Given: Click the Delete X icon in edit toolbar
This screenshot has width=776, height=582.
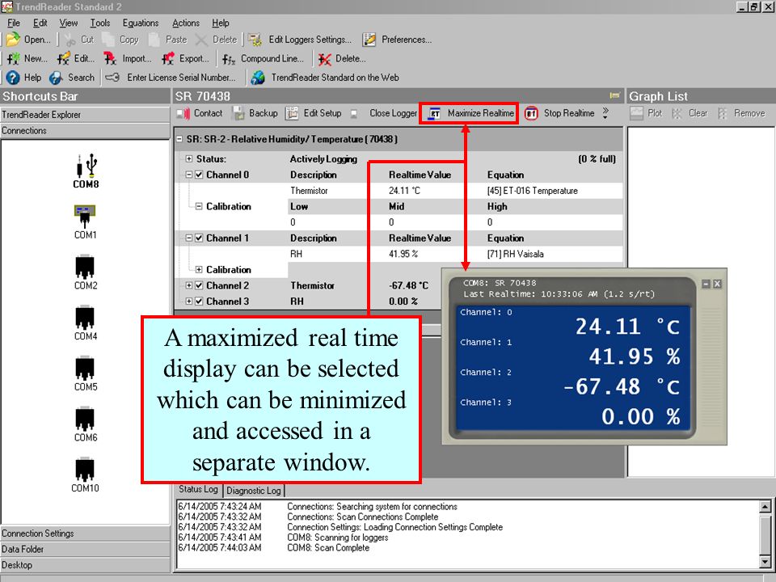Looking at the screenshot, I should coord(201,40).
